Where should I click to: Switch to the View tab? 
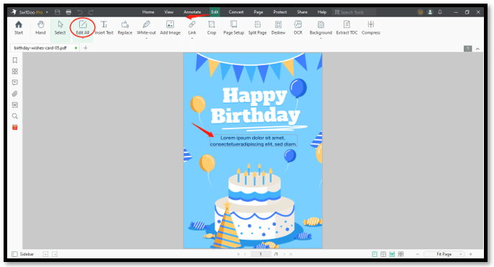(x=168, y=12)
